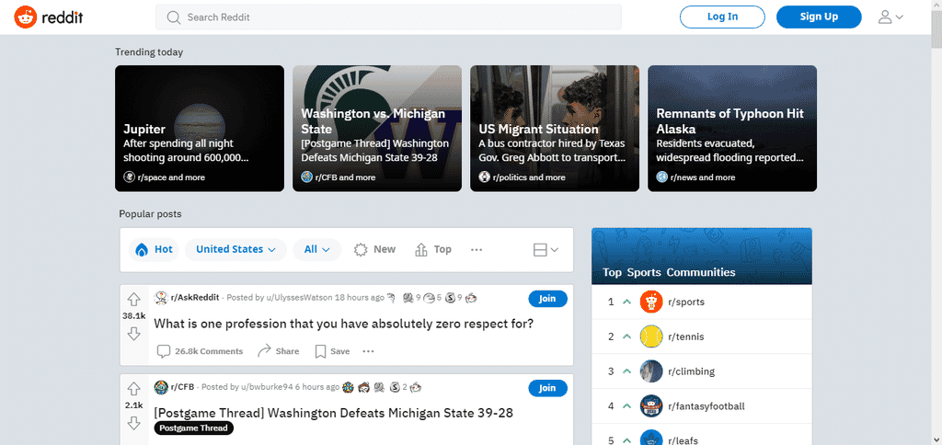Click the Log In button

point(722,17)
